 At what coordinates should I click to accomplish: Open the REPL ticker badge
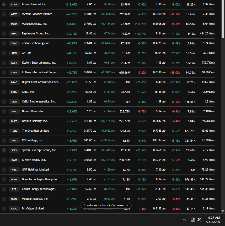click(14, 34)
